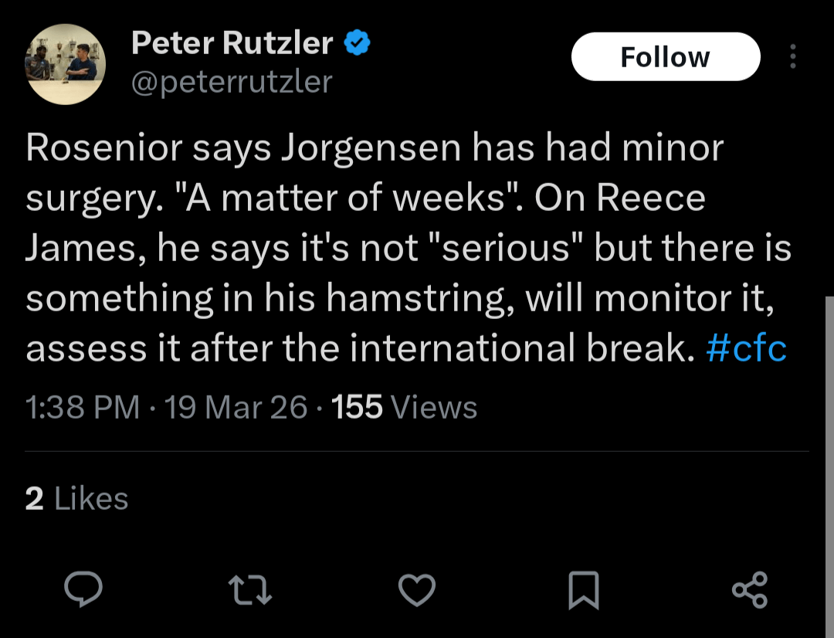834x638 pixels.
Task: Visit the @peterrutzler handle
Action: coord(232,80)
